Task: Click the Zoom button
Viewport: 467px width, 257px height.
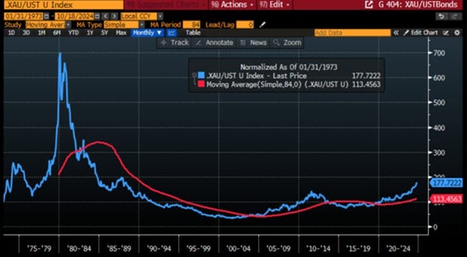Action: tap(287, 43)
